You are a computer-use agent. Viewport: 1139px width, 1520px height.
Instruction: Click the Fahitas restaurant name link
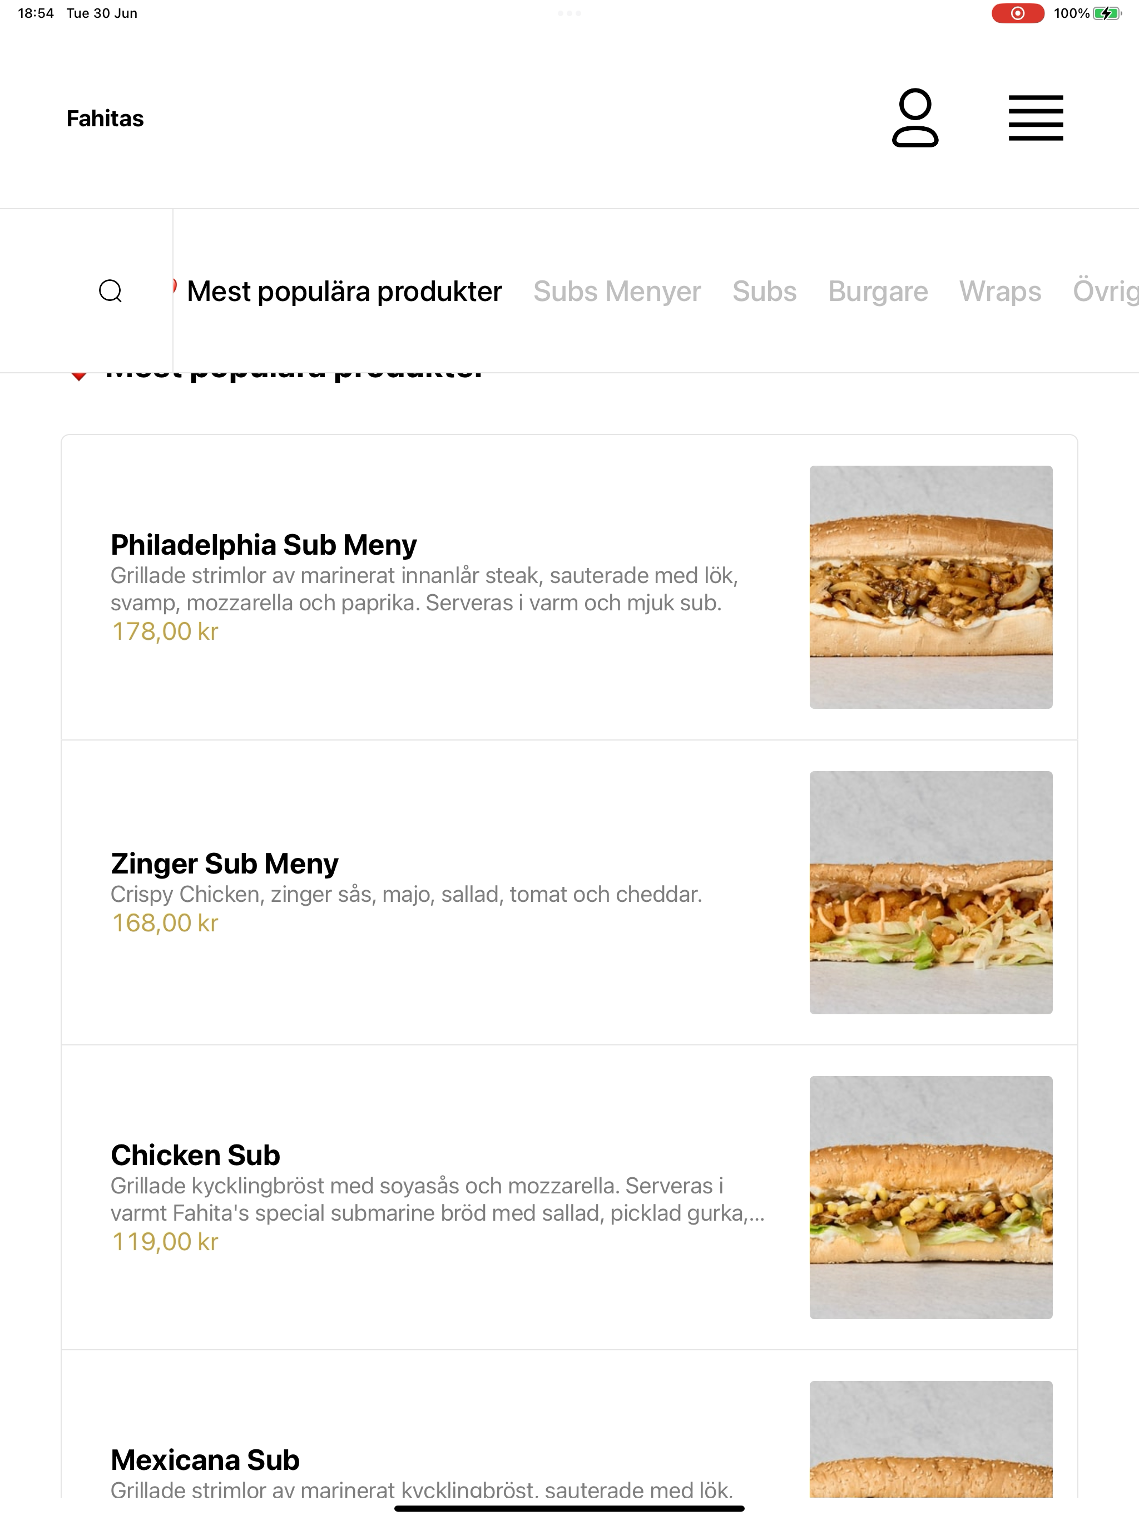(x=105, y=118)
